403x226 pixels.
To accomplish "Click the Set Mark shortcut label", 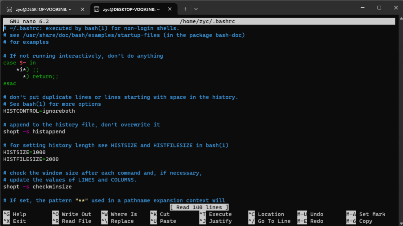I will 372,214.
